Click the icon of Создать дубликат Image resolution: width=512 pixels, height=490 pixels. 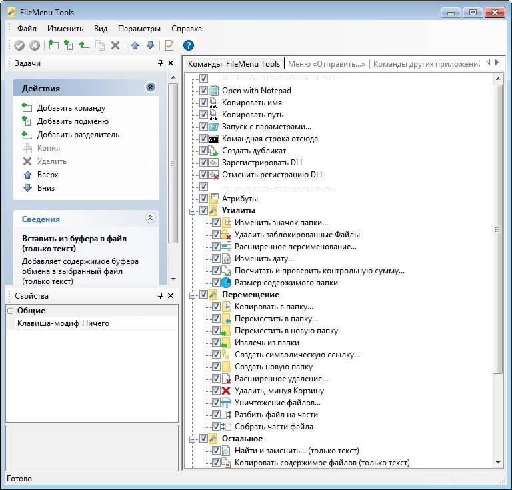coord(213,151)
